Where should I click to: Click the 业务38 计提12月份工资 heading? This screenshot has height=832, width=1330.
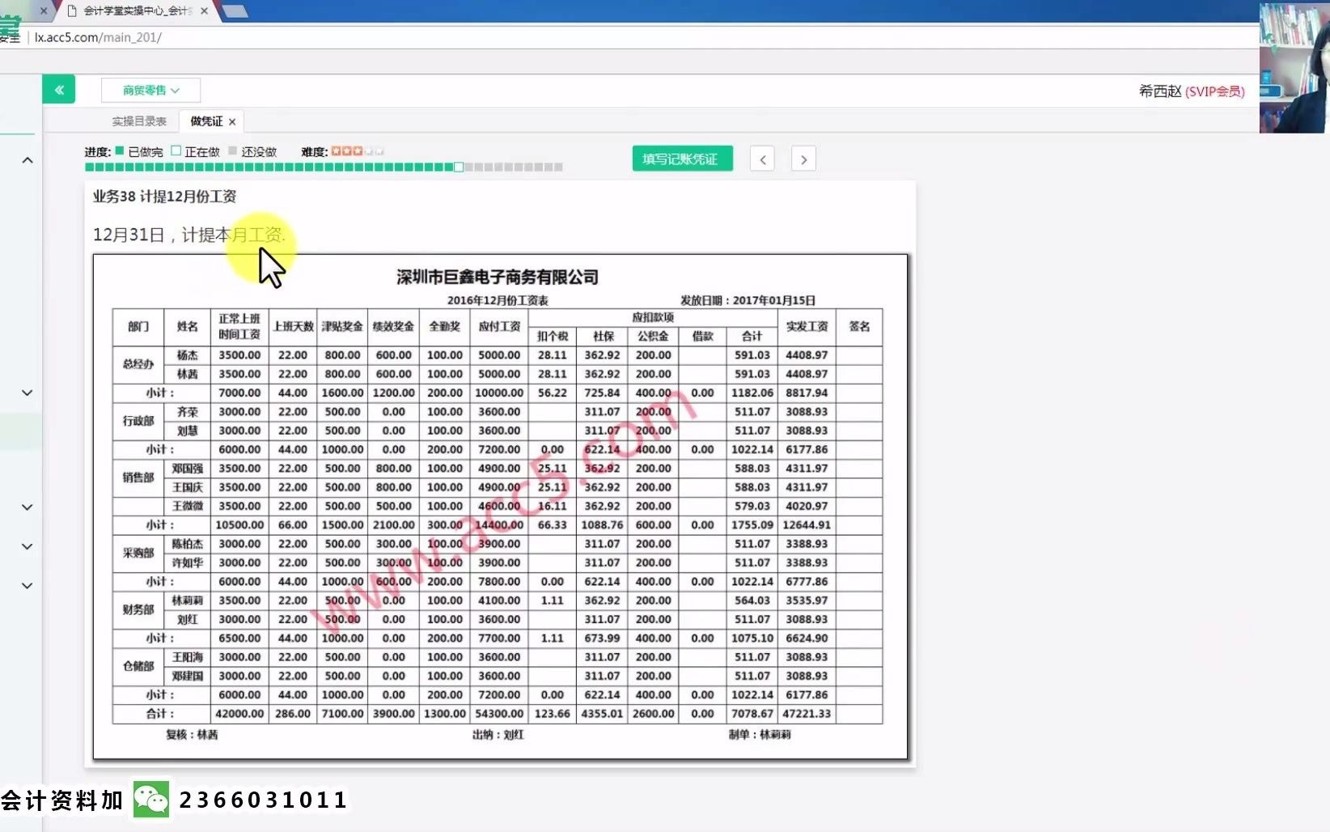(164, 197)
